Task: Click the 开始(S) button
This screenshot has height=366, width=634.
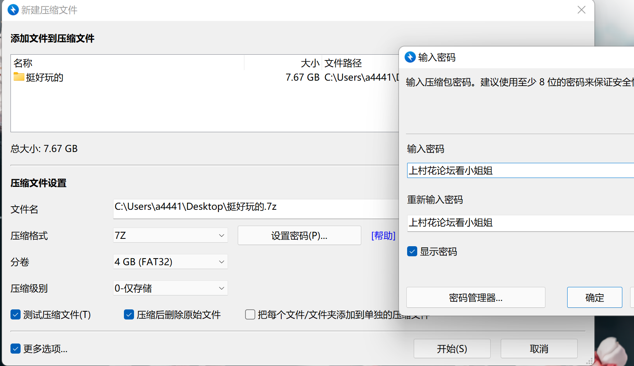Action: click(452, 349)
